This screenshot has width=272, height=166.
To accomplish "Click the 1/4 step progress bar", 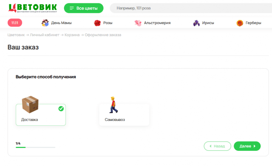I will click(x=35, y=147).
